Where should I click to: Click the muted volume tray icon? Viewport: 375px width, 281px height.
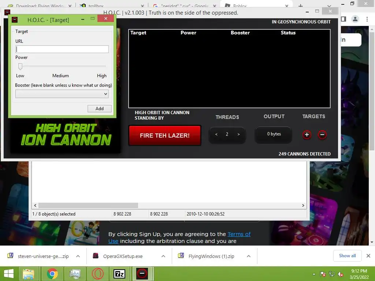pyautogui.click(x=341, y=274)
